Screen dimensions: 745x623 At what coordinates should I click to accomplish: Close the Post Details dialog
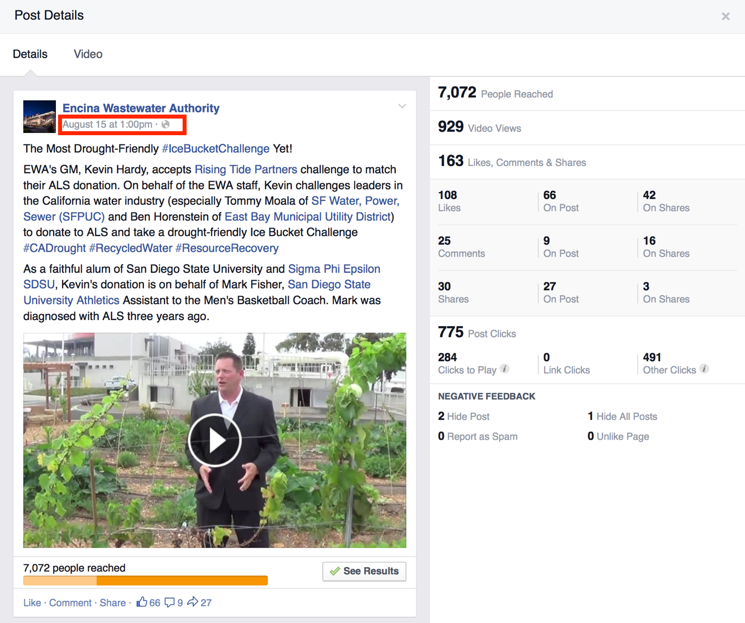(726, 17)
